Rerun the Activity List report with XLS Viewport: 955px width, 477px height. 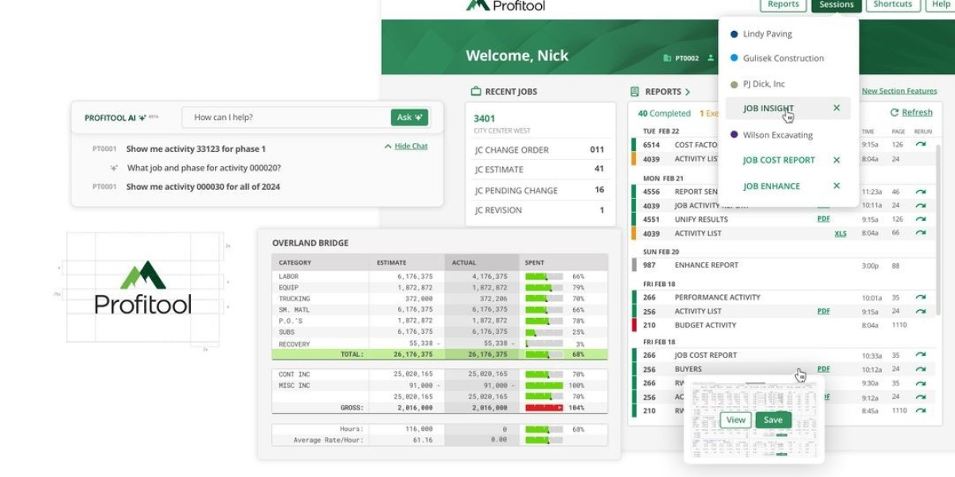(921, 233)
